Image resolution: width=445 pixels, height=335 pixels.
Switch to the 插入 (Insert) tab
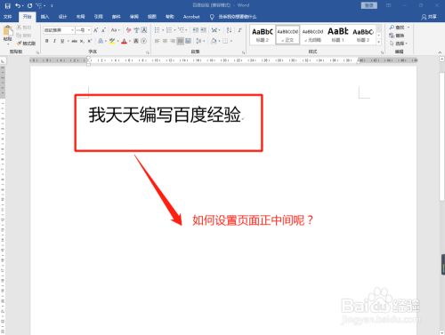[x=44, y=17]
